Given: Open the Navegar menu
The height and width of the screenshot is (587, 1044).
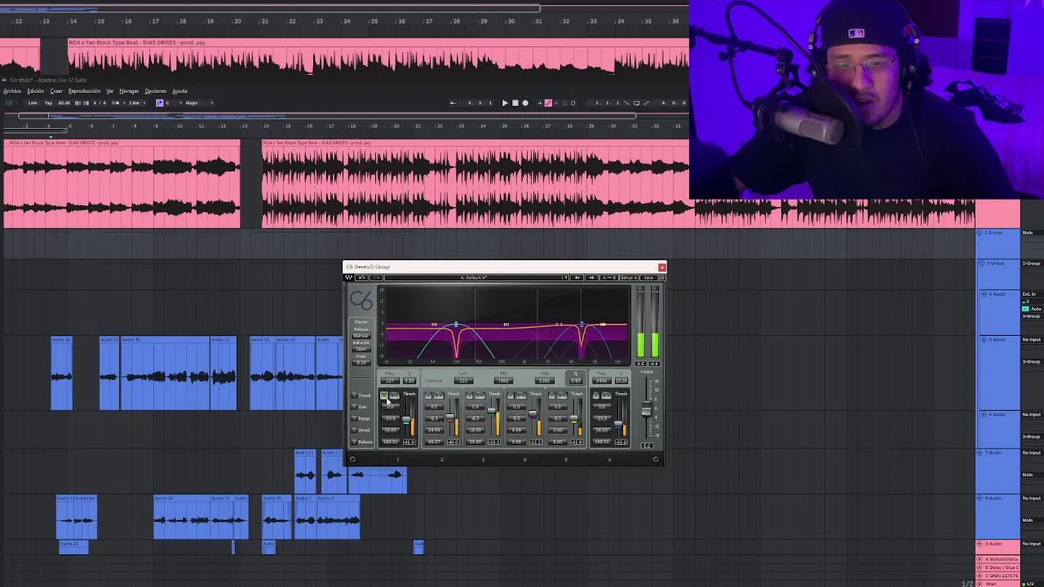Looking at the screenshot, I should coord(129,91).
